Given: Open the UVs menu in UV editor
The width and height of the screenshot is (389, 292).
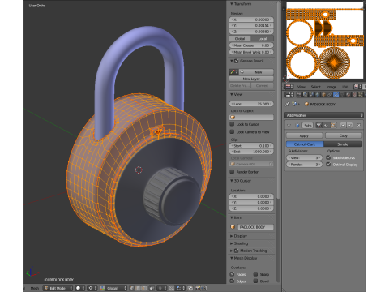Looking at the screenshot, I should point(345,87).
